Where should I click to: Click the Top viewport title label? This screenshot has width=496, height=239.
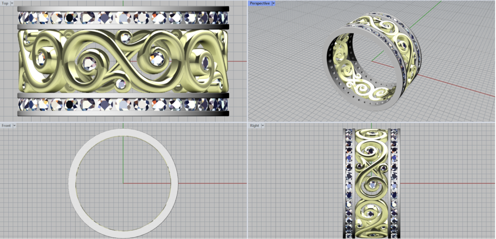5,3
